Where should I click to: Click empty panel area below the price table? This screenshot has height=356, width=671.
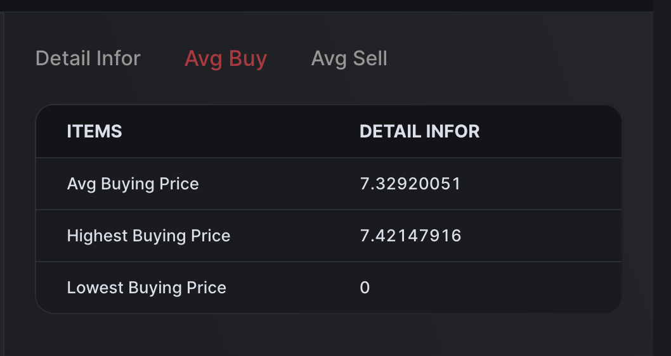(x=317, y=334)
